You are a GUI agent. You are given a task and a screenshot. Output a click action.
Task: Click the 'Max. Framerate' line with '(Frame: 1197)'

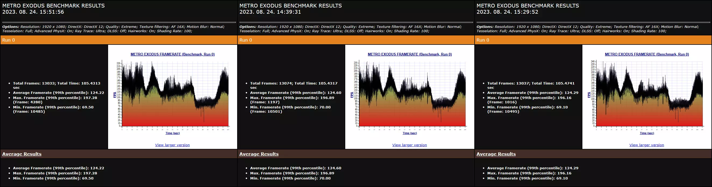[292, 100]
